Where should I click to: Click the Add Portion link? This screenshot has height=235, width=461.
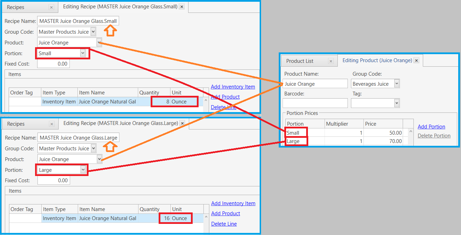(x=431, y=127)
